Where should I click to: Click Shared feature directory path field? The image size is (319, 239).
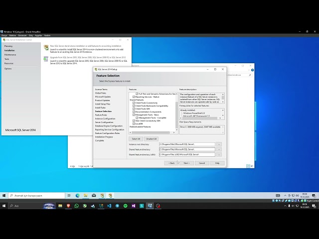(187, 149)
